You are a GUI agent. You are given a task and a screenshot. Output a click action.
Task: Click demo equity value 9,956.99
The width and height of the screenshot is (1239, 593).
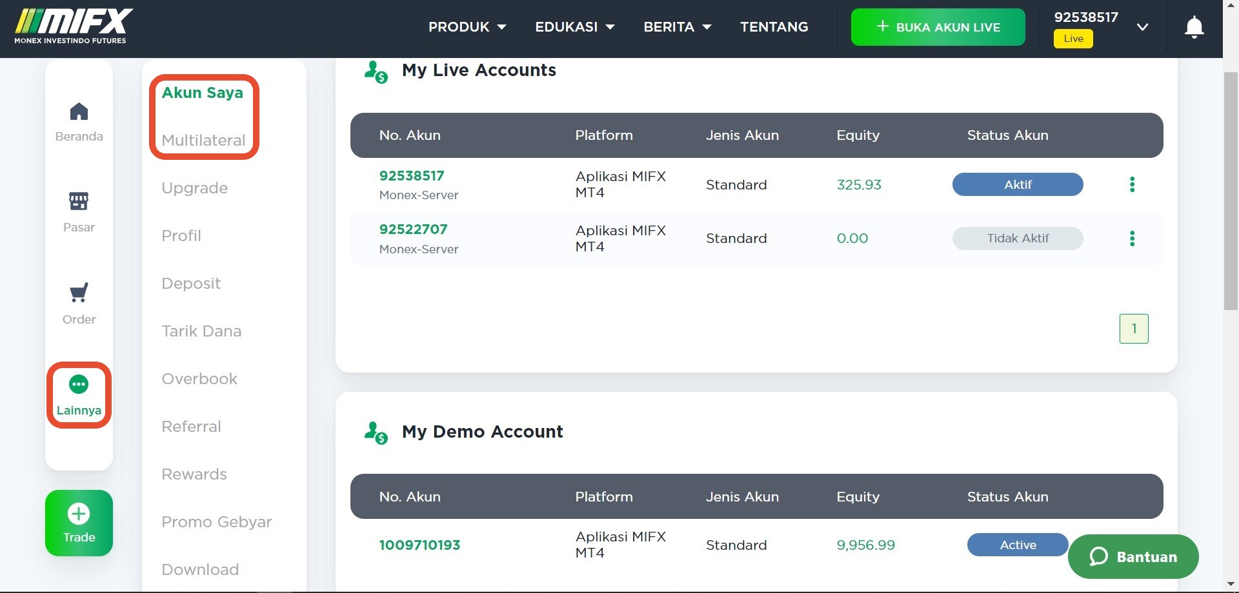tap(866, 545)
